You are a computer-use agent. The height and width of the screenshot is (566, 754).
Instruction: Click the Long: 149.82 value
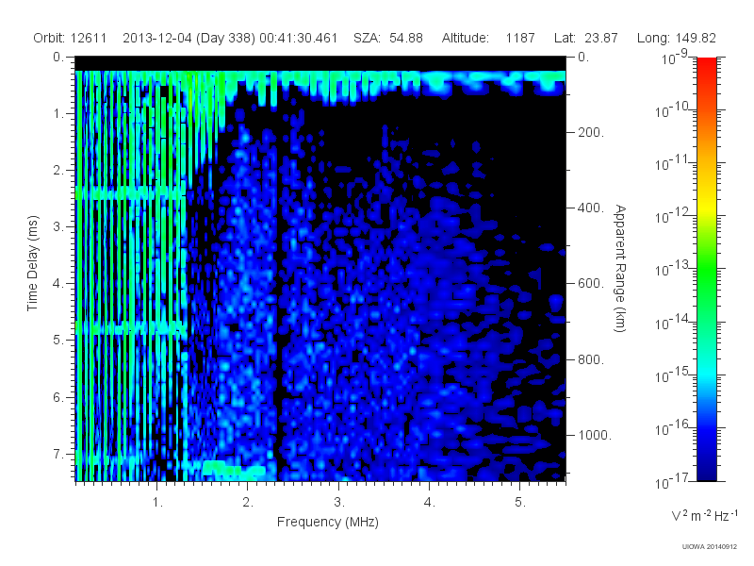tap(676, 38)
